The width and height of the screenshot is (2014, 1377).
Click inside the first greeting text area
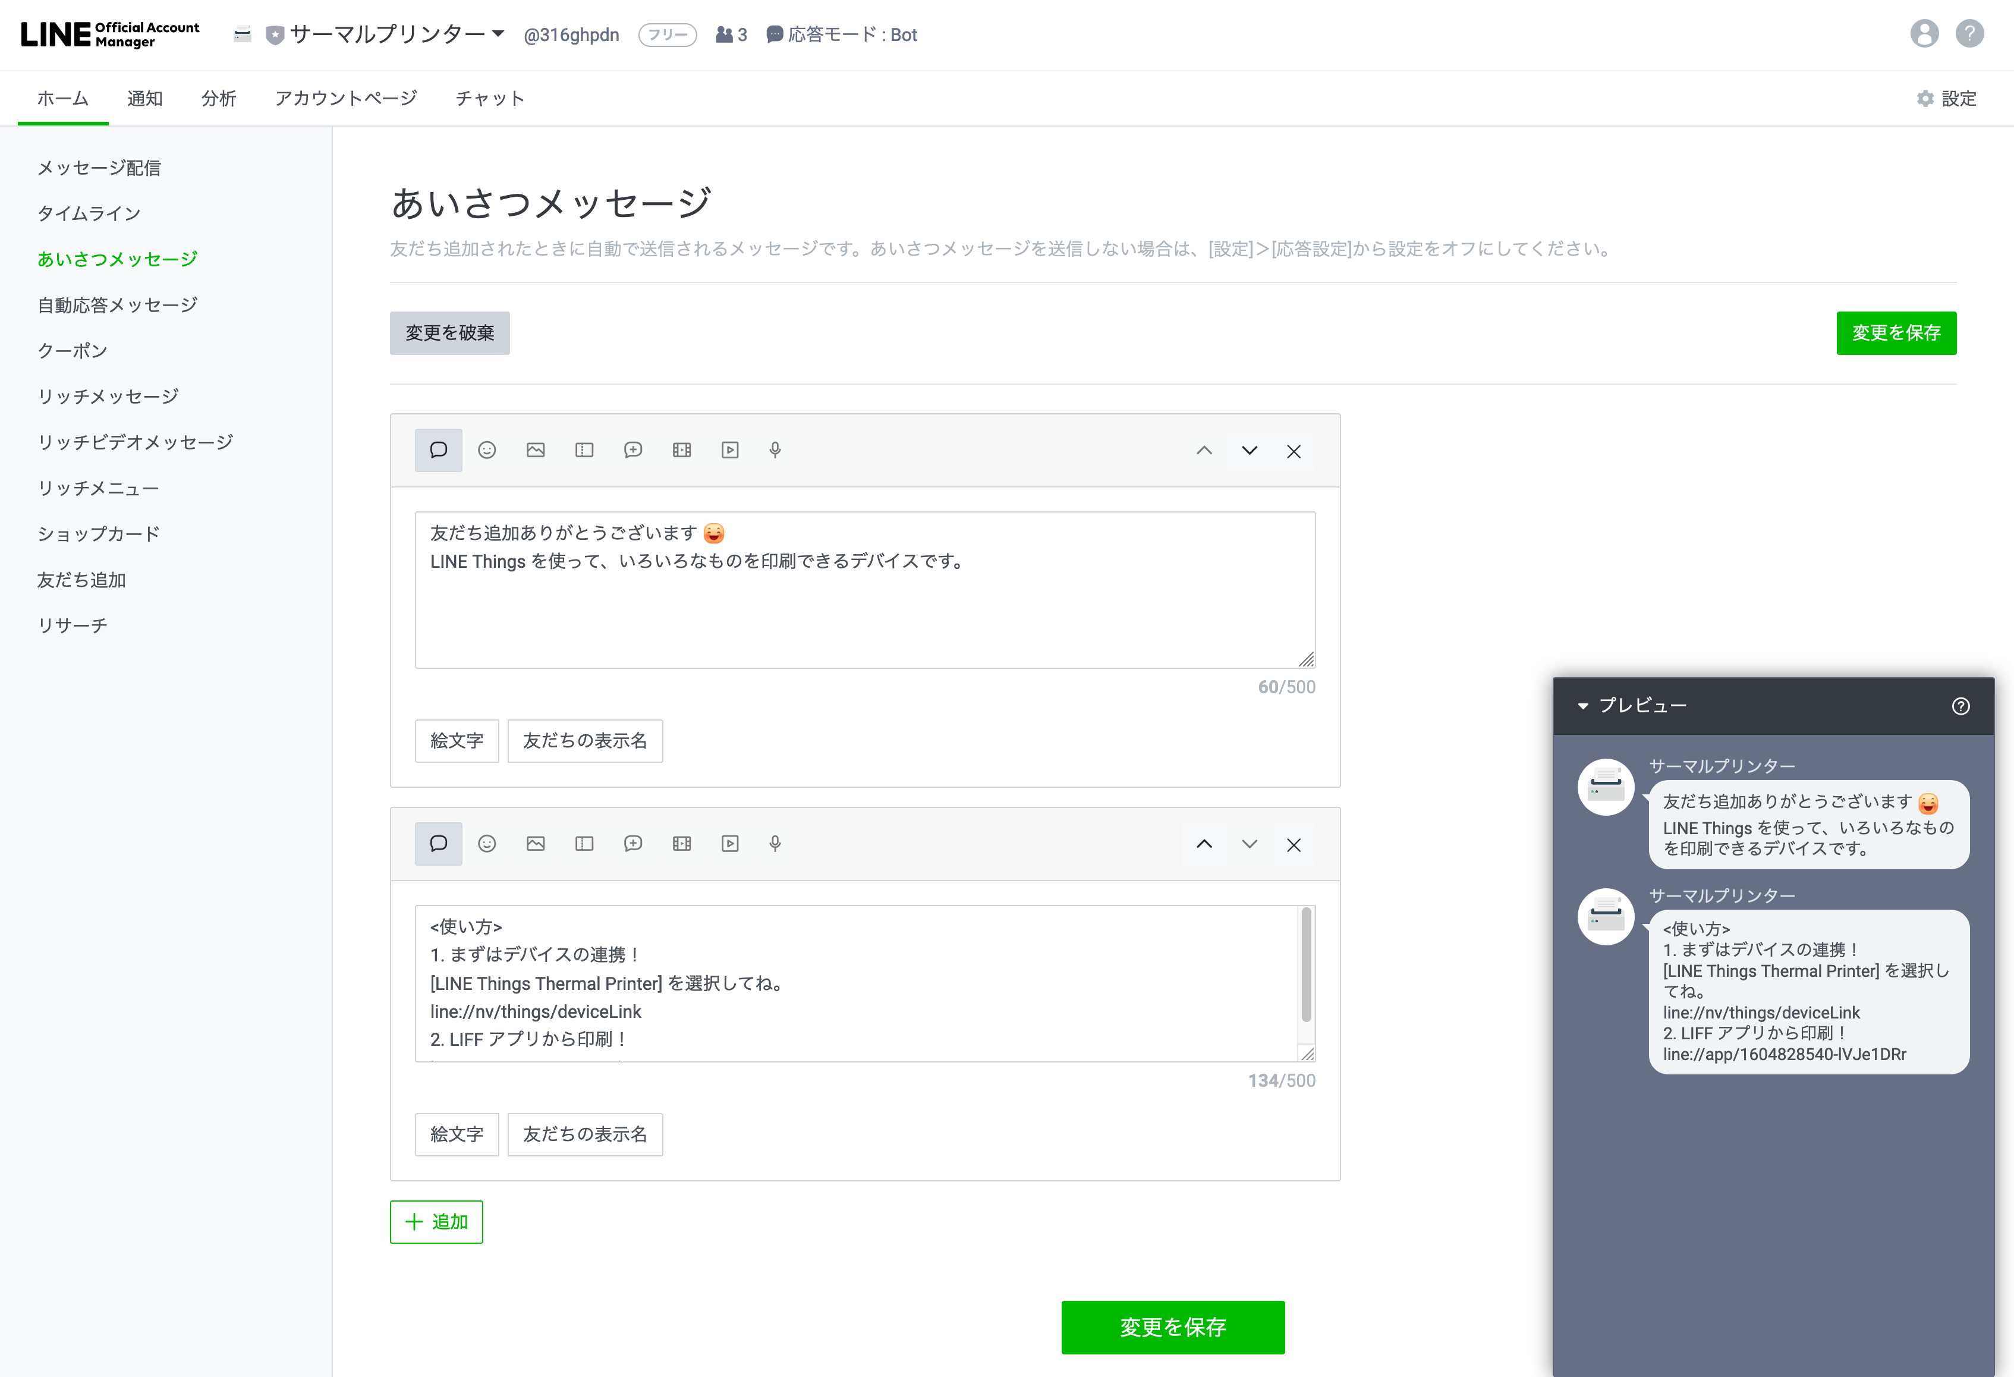pos(864,606)
